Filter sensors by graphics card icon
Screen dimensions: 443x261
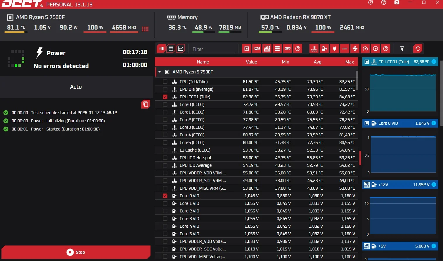click(x=257, y=49)
